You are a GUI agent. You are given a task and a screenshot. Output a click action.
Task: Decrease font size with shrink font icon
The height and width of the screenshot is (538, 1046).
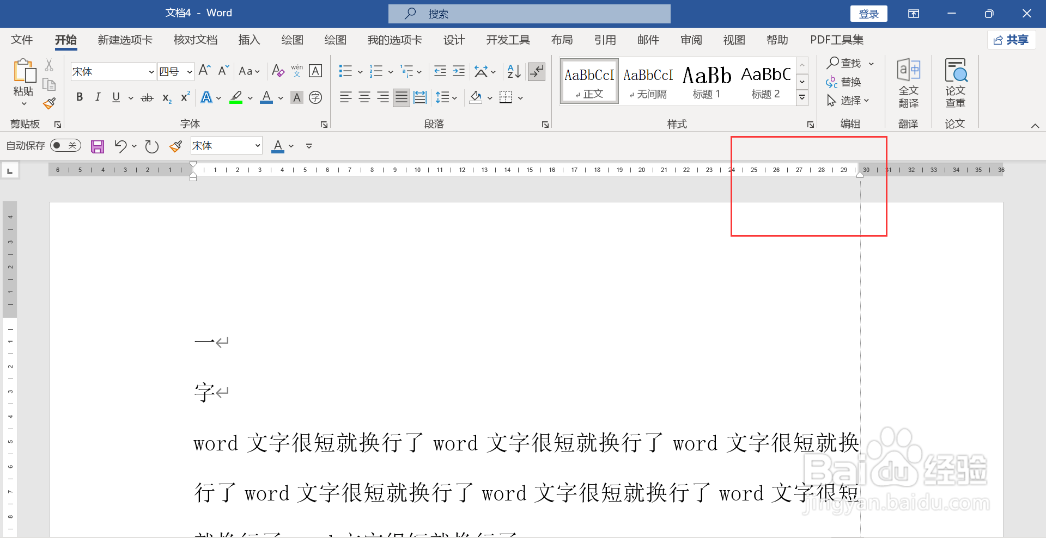coord(223,71)
